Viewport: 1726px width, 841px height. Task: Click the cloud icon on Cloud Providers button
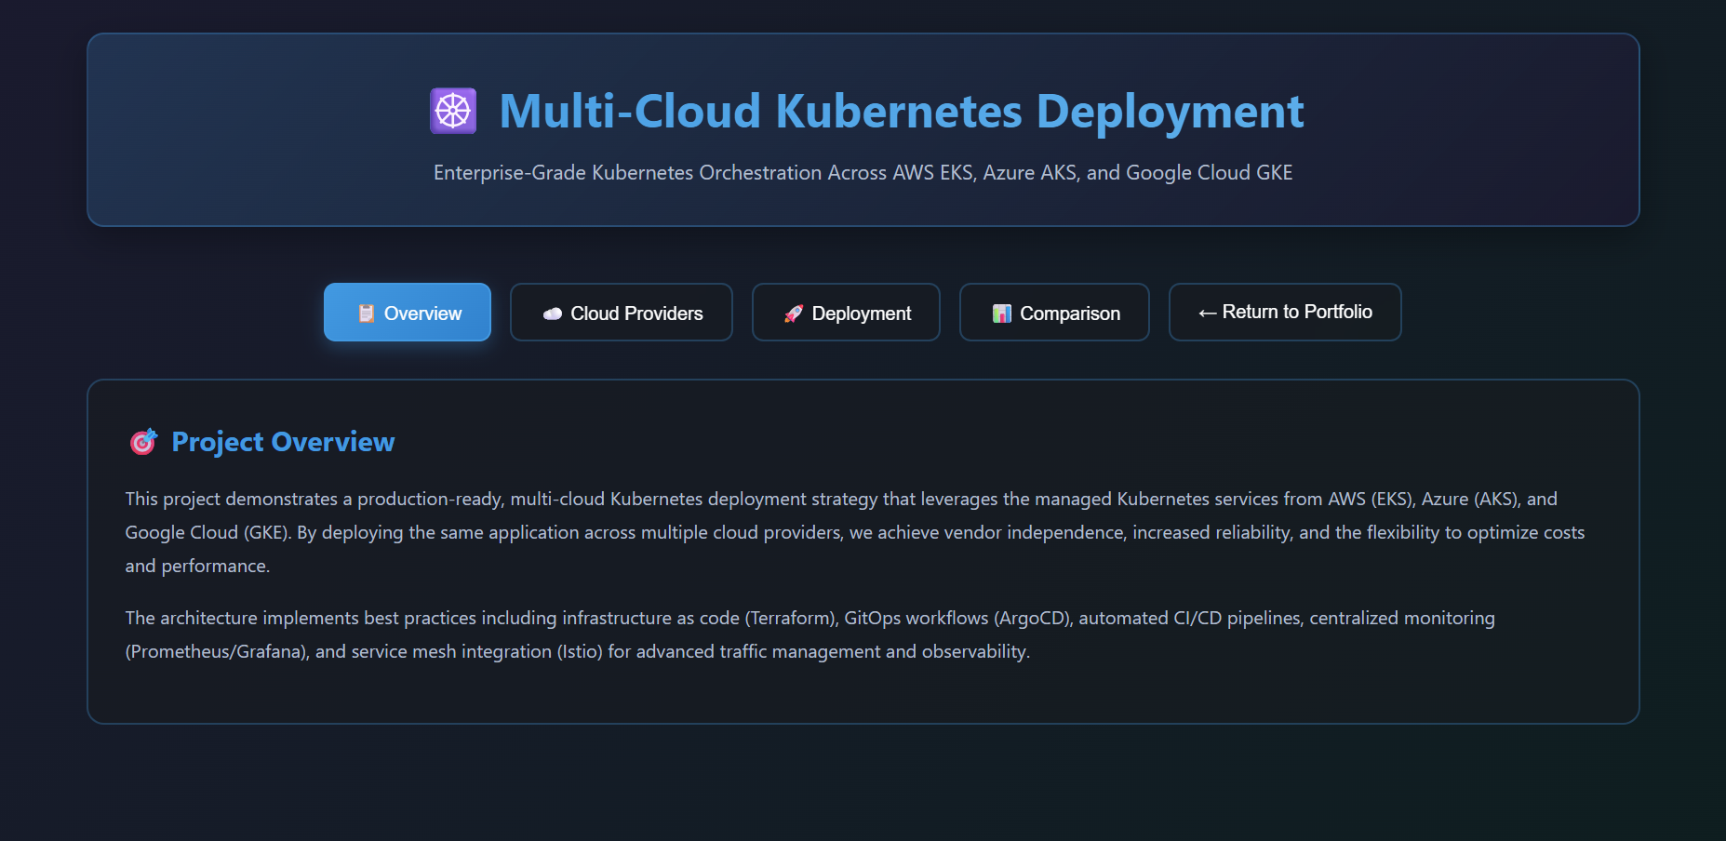point(553,313)
